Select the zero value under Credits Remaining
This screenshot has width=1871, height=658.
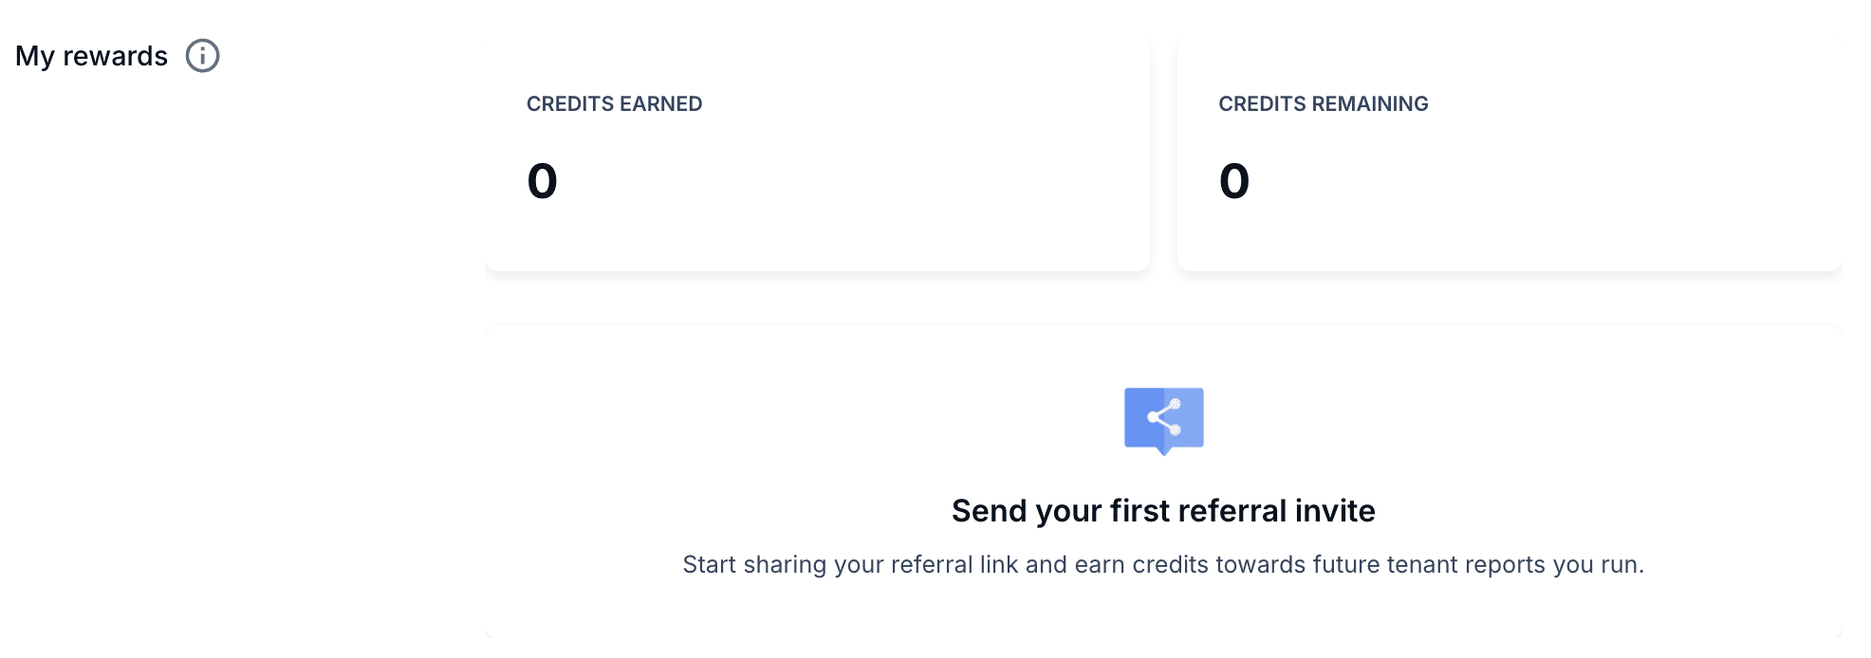pos(1234,181)
